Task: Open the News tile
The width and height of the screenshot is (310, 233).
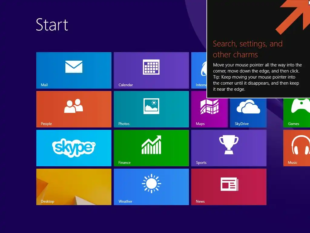Action: [229, 187]
